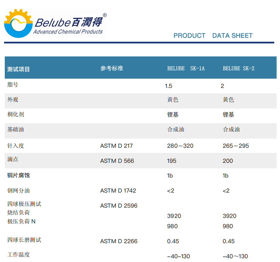
Task: Click the '稠化剂' row label
Action: pos(16,114)
